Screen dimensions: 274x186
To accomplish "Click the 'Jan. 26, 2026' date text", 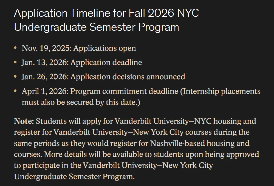I will point(45,77).
